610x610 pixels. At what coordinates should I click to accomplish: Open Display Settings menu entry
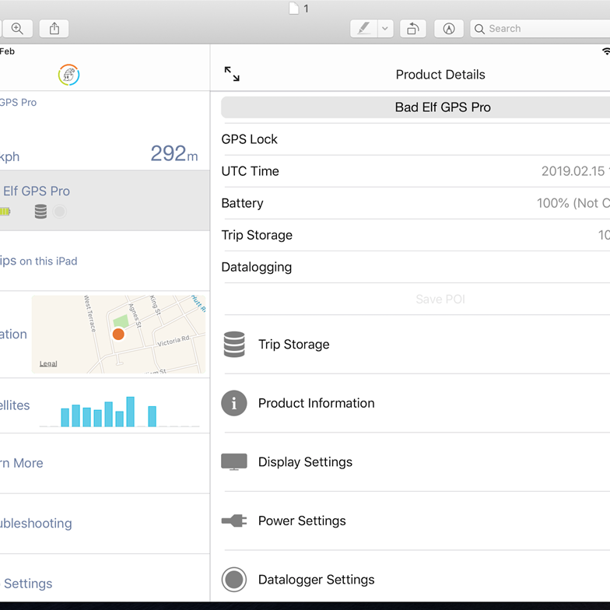tap(415, 462)
